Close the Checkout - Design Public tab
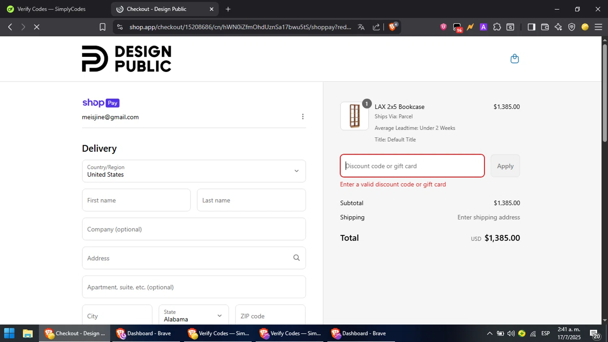 pyautogui.click(x=212, y=9)
